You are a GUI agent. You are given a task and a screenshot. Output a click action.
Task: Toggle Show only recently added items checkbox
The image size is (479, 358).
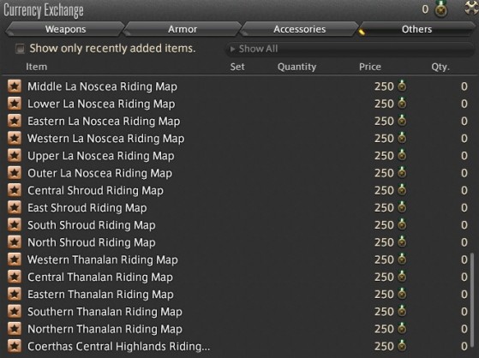tap(21, 49)
